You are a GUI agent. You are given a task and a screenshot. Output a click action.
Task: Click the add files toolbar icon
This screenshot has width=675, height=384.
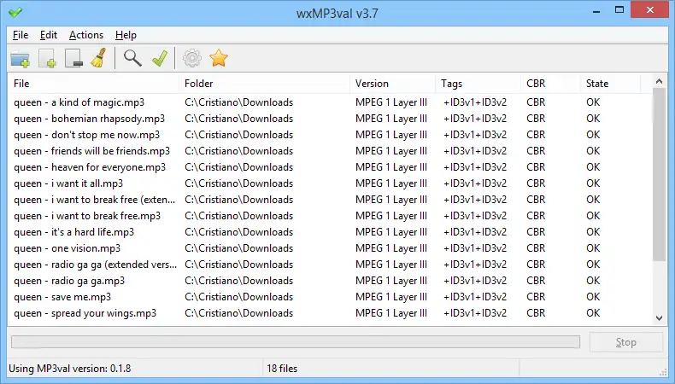[47, 58]
